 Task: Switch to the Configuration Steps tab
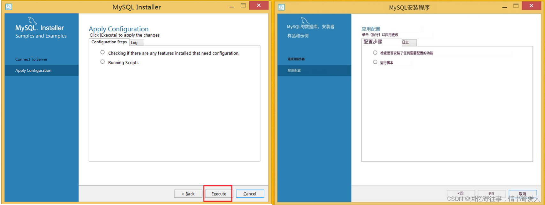click(109, 42)
